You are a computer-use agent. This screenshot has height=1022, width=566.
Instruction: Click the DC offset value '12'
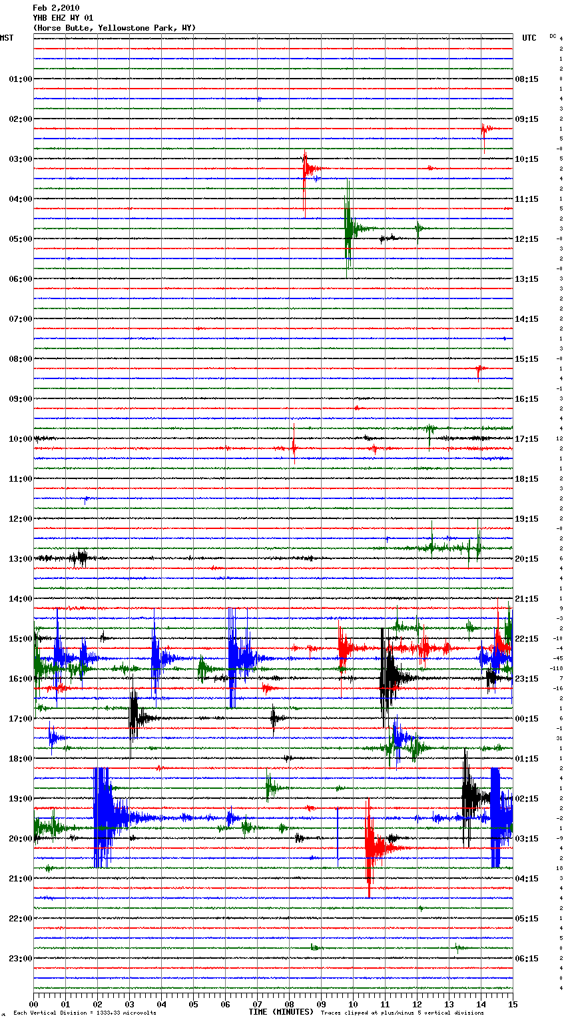(x=559, y=438)
